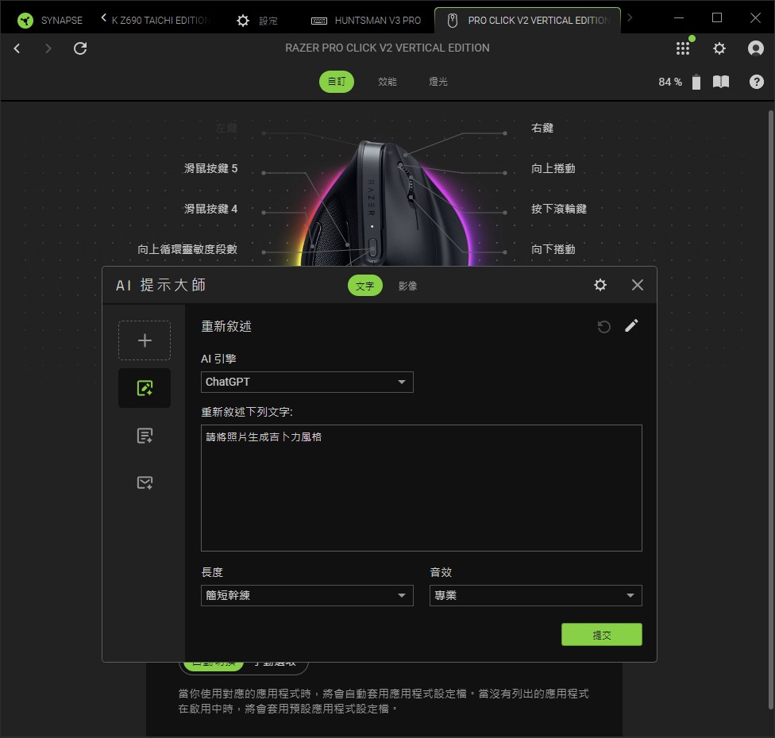This screenshot has height=738, width=775.
Task: Expand the AI 引擎 ChatGPT dropdown
Action: tap(307, 382)
